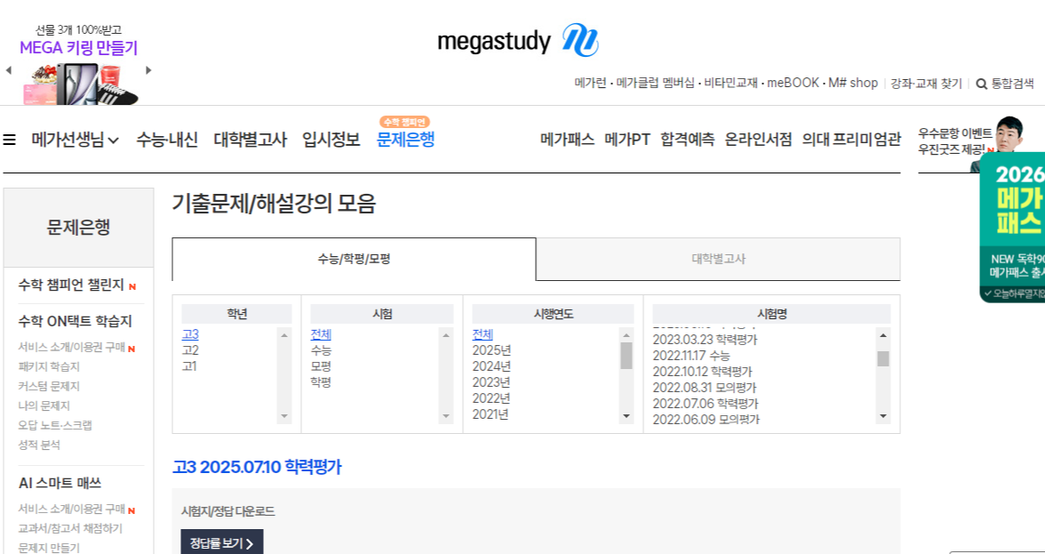Screen dimensions: 1045x554
Task: Go to 메가패스 in the navigation
Action: [567, 140]
